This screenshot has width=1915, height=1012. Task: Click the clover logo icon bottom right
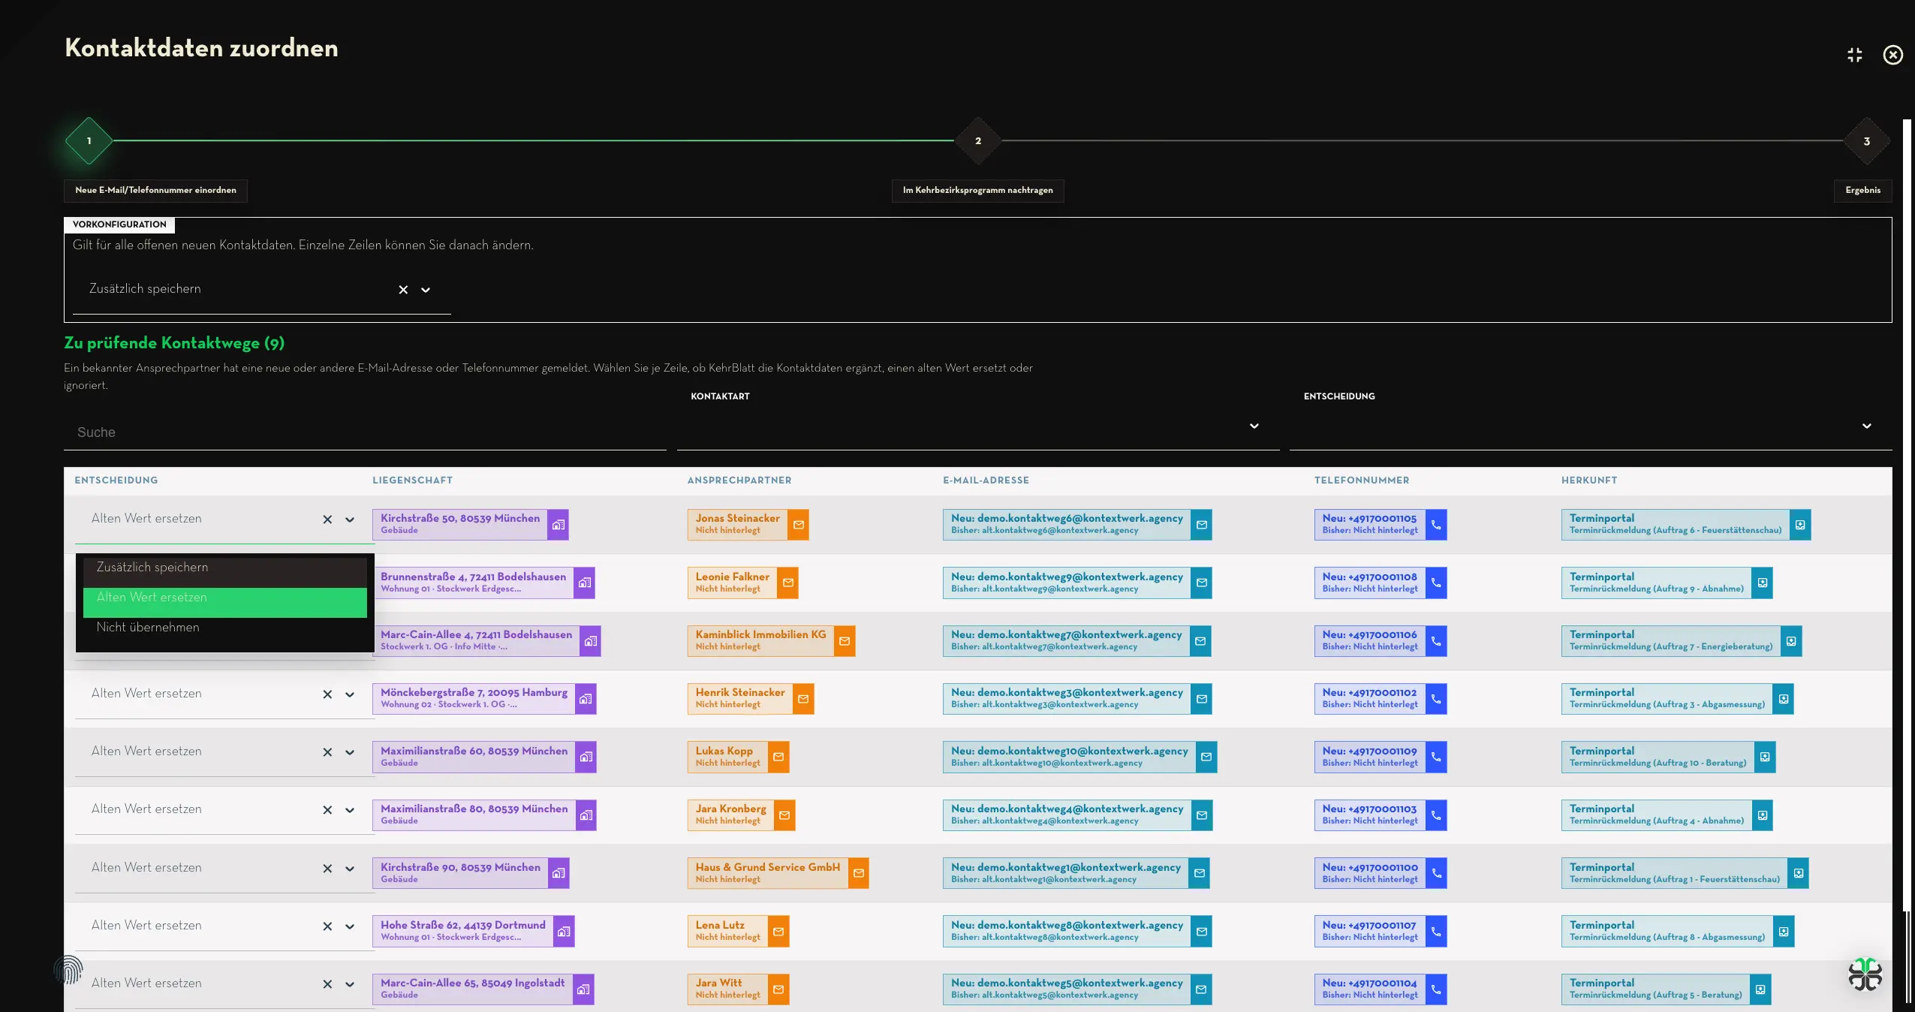pos(1865,974)
